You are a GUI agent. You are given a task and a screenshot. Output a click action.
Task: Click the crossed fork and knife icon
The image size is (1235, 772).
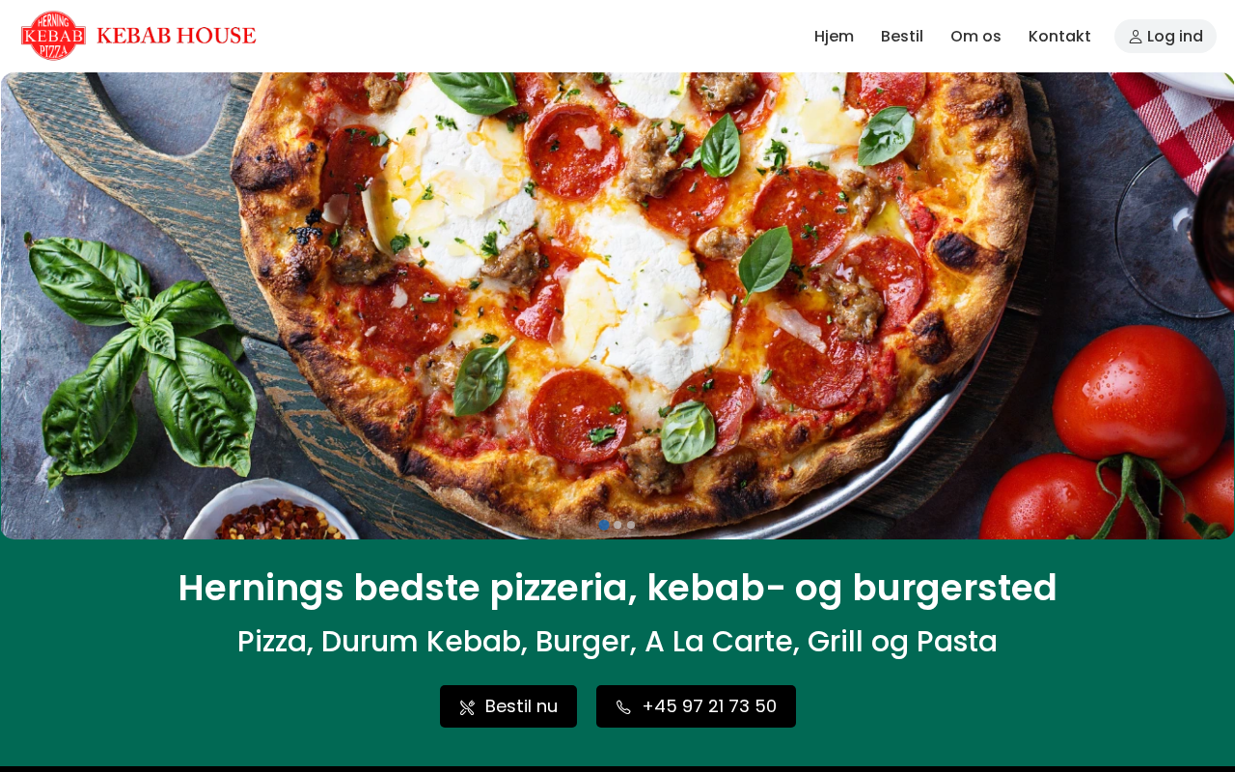pyautogui.click(x=467, y=707)
